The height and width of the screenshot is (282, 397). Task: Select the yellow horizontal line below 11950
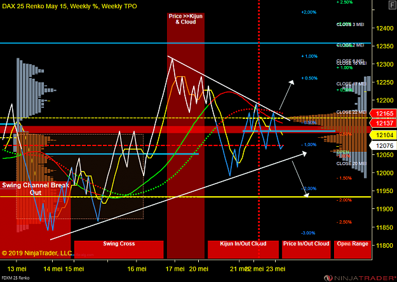pyautogui.click(x=185, y=197)
